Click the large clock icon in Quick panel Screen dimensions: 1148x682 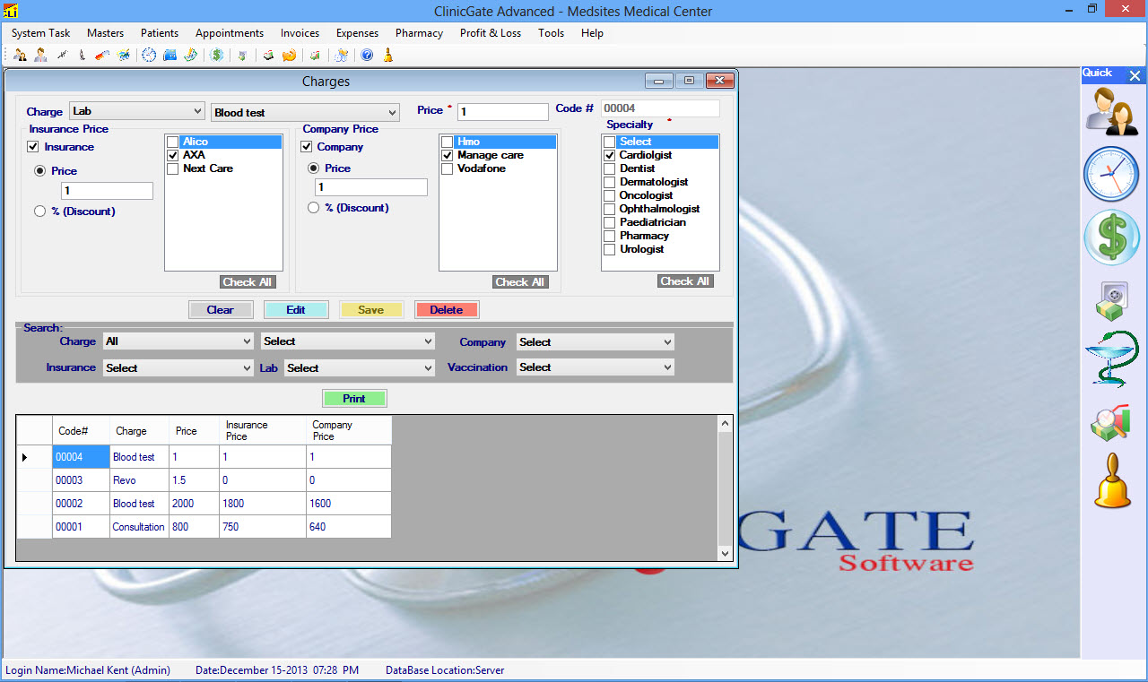pyautogui.click(x=1111, y=174)
